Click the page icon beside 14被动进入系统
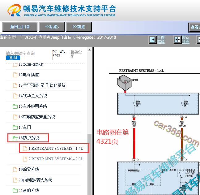The image size is (200, 195). click(15, 96)
